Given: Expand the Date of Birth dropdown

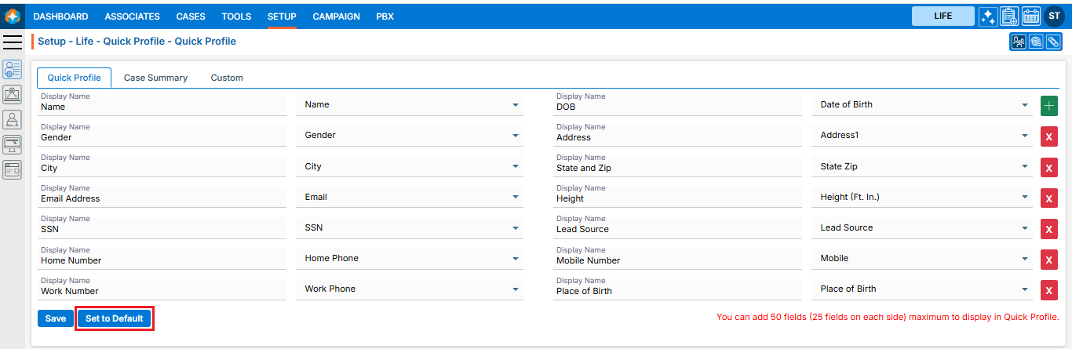Looking at the screenshot, I should (x=1025, y=105).
